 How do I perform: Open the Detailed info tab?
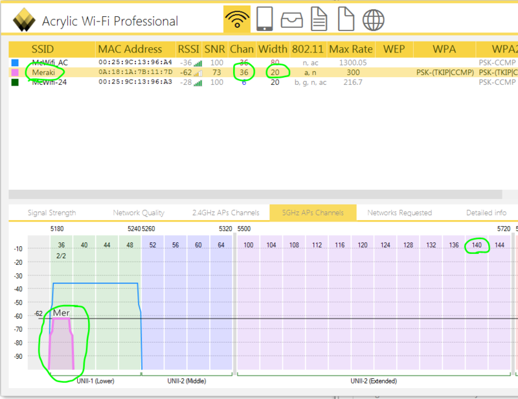pyautogui.click(x=486, y=212)
